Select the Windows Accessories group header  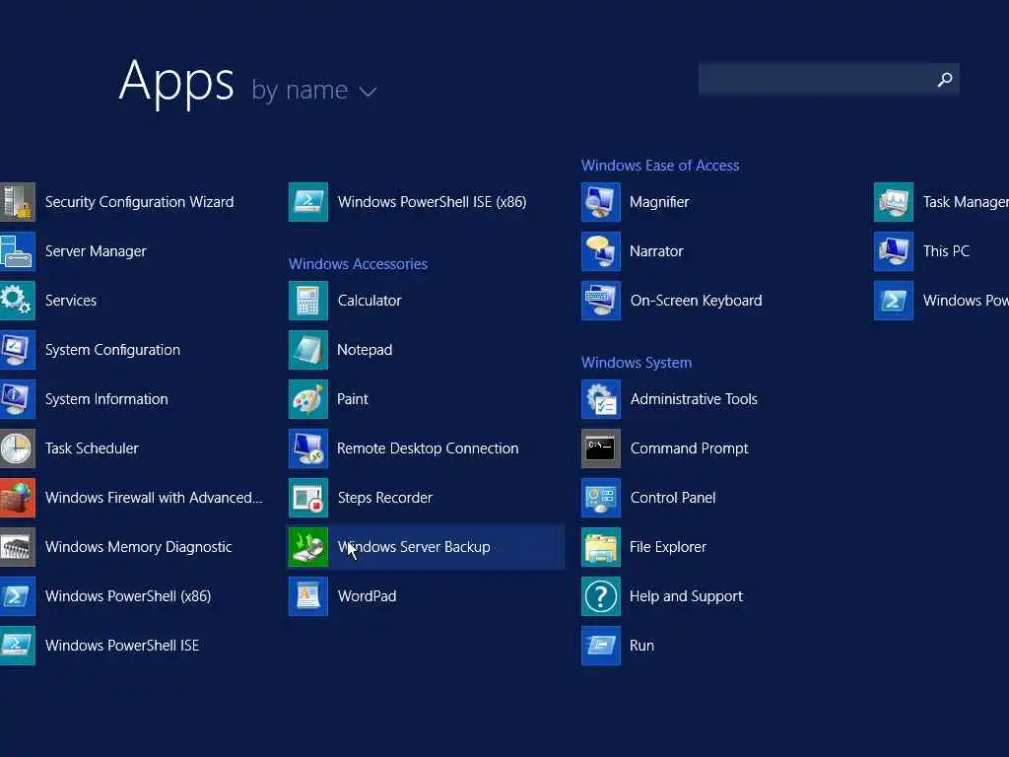[x=358, y=264]
